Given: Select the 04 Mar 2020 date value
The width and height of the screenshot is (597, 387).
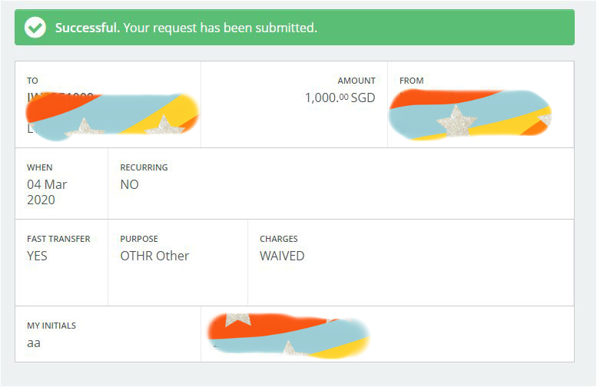Looking at the screenshot, I should (x=47, y=192).
